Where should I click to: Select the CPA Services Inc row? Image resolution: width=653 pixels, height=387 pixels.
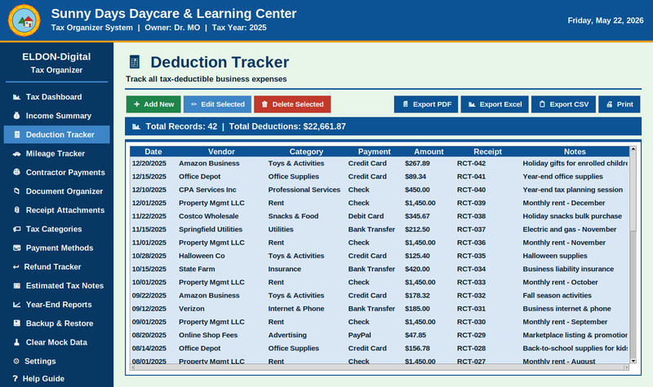pyautogui.click(x=379, y=190)
